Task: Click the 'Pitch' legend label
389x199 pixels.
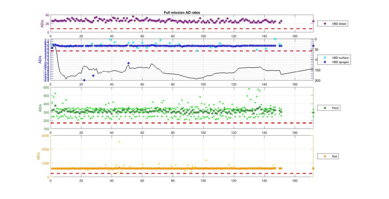Action: coord(336,108)
